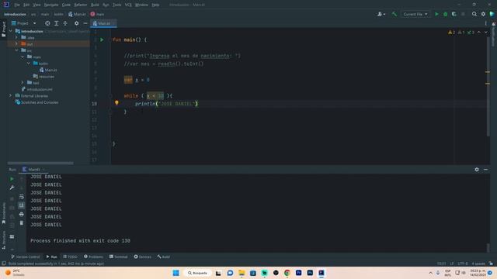The height and width of the screenshot is (279, 497).
Task: Open the Windows Start button
Action: (x=176, y=273)
